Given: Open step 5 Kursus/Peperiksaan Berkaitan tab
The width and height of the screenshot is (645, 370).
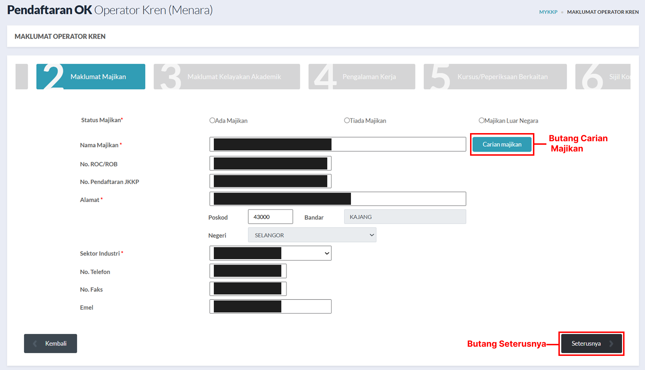Looking at the screenshot, I should [495, 77].
